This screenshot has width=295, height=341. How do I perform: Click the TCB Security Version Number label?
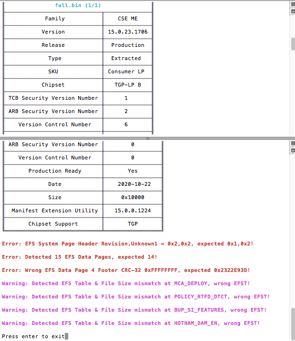click(53, 98)
